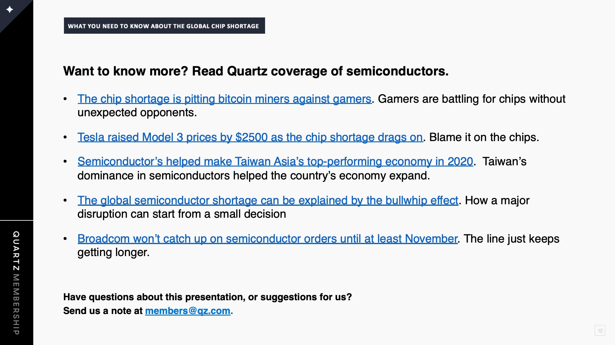Viewport: 615px width, 345px height.
Task: Click 'disruption can start from a small decision'
Action: [182, 214]
